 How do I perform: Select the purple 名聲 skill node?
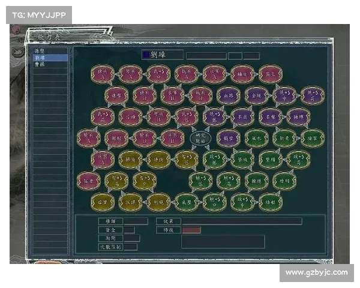[271, 116]
